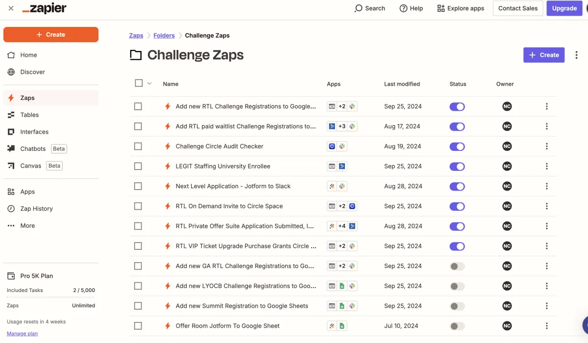Close the sidebar with the X icon
The image size is (588, 343).
pos(11,8)
